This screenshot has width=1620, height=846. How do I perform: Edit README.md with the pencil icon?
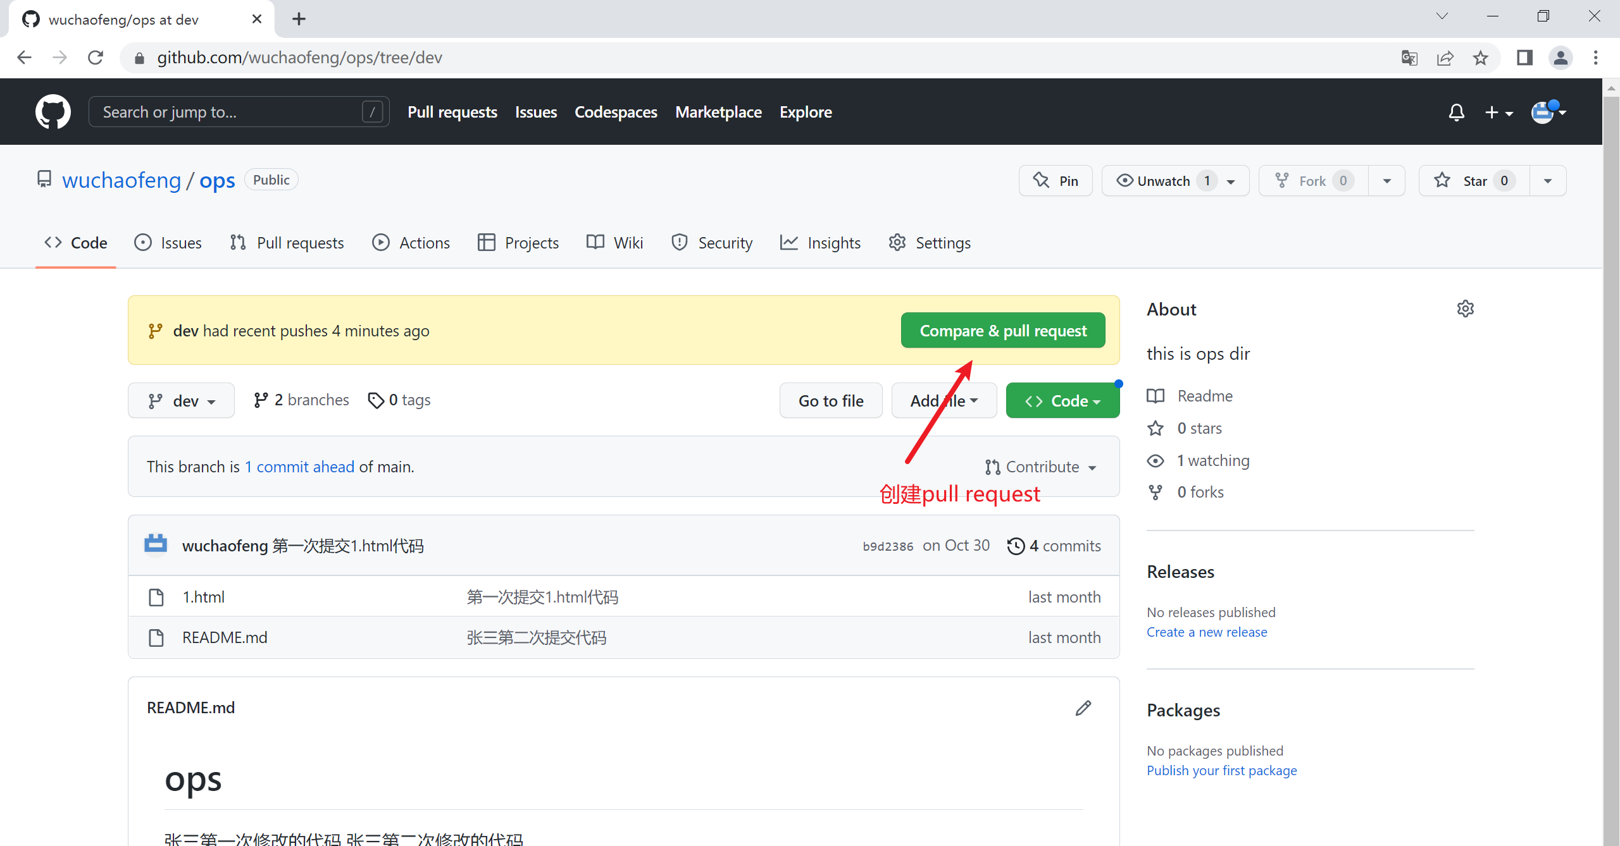(x=1083, y=708)
